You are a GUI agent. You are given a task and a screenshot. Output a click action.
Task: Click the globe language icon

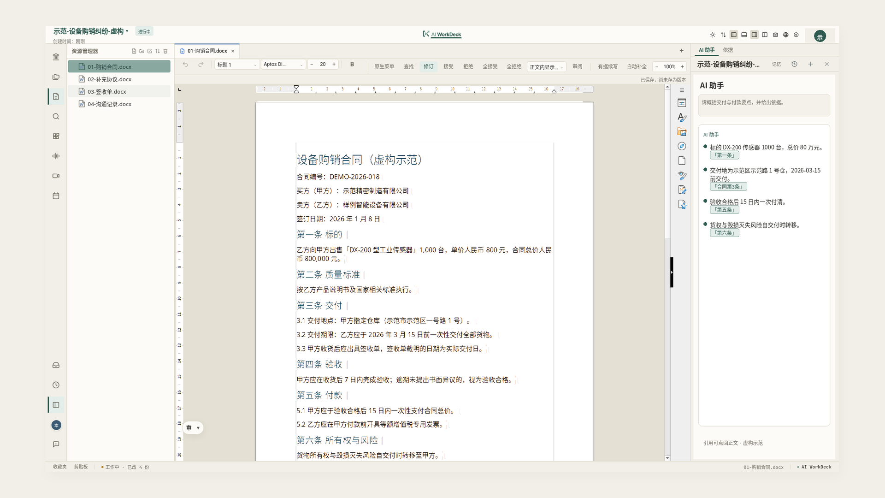786,35
